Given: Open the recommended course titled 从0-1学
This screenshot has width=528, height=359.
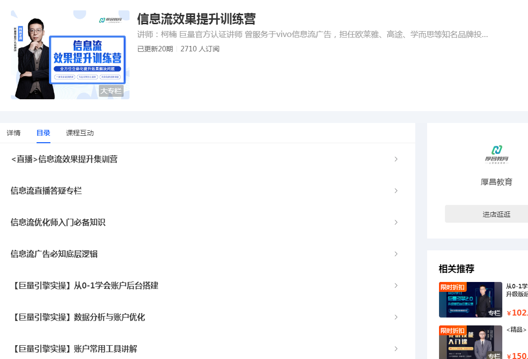Looking at the screenshot, I should tap(517, 290).
